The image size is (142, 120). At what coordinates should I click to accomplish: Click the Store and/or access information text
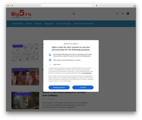pyautogui.click(x=67, y=60)
